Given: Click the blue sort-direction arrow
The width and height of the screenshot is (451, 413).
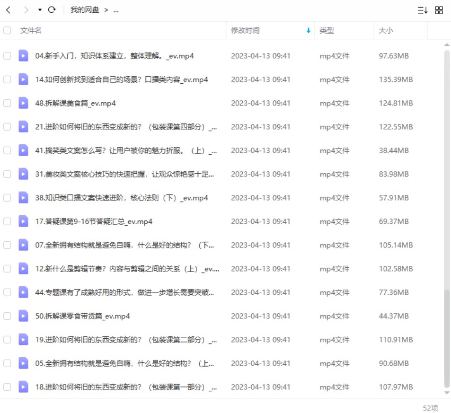Looking at the screenshot, I should point(309,30).
